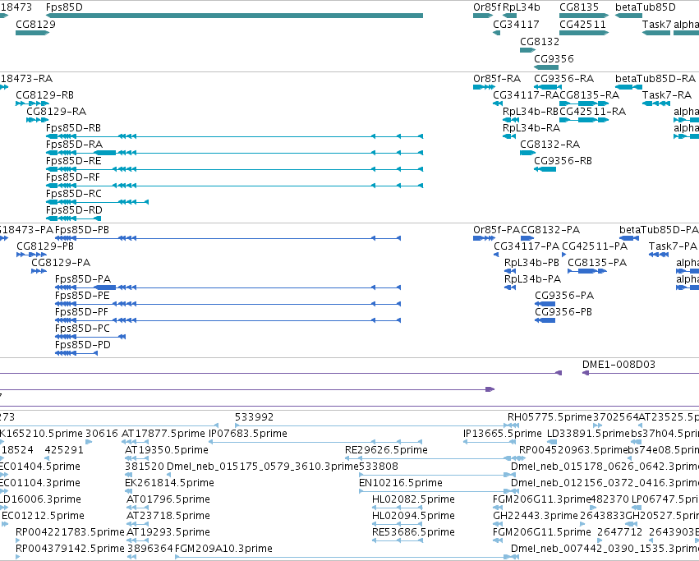Open the Or85f-RA transcript label
Viewport: 699px width, 561px height.
(x=497, y=79)
